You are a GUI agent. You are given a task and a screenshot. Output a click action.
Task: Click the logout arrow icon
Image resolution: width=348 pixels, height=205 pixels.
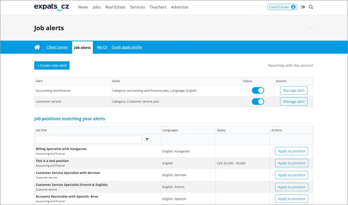coord(303,7)
